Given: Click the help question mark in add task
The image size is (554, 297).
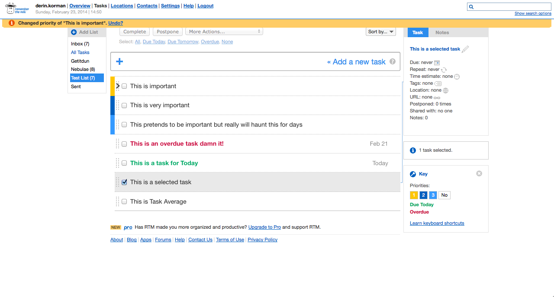Looking at the screenshot, I should click(393, 61).
